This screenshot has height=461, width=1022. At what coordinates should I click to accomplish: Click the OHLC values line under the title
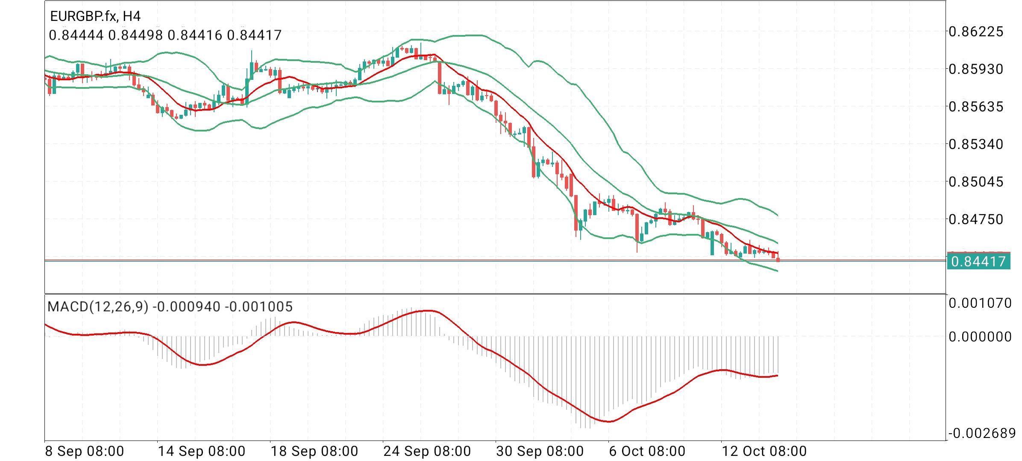[165, 35]
